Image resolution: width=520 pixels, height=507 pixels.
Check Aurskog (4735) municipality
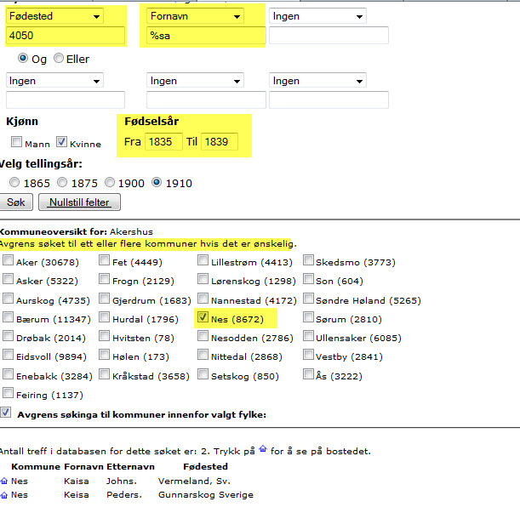[8, 299]
